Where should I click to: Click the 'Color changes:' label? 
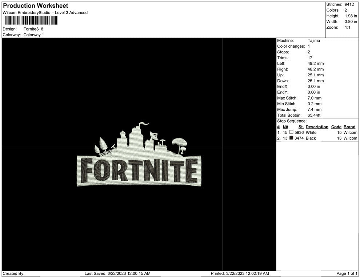pyautogui.click(x=291, y=46)
